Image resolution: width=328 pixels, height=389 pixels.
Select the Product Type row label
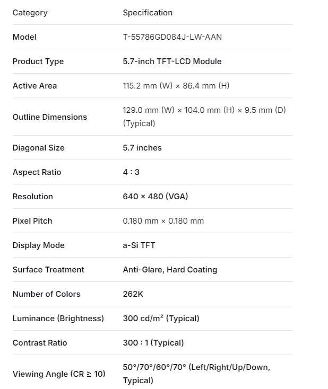38,61
